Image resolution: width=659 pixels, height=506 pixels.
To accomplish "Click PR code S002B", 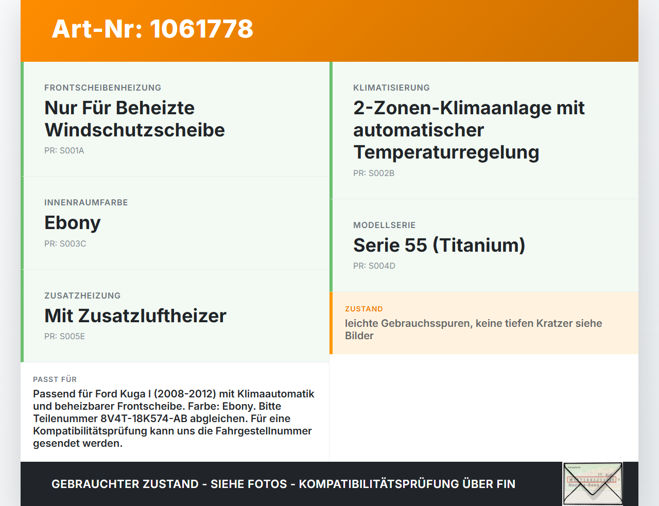I will [x=374, y=173].
